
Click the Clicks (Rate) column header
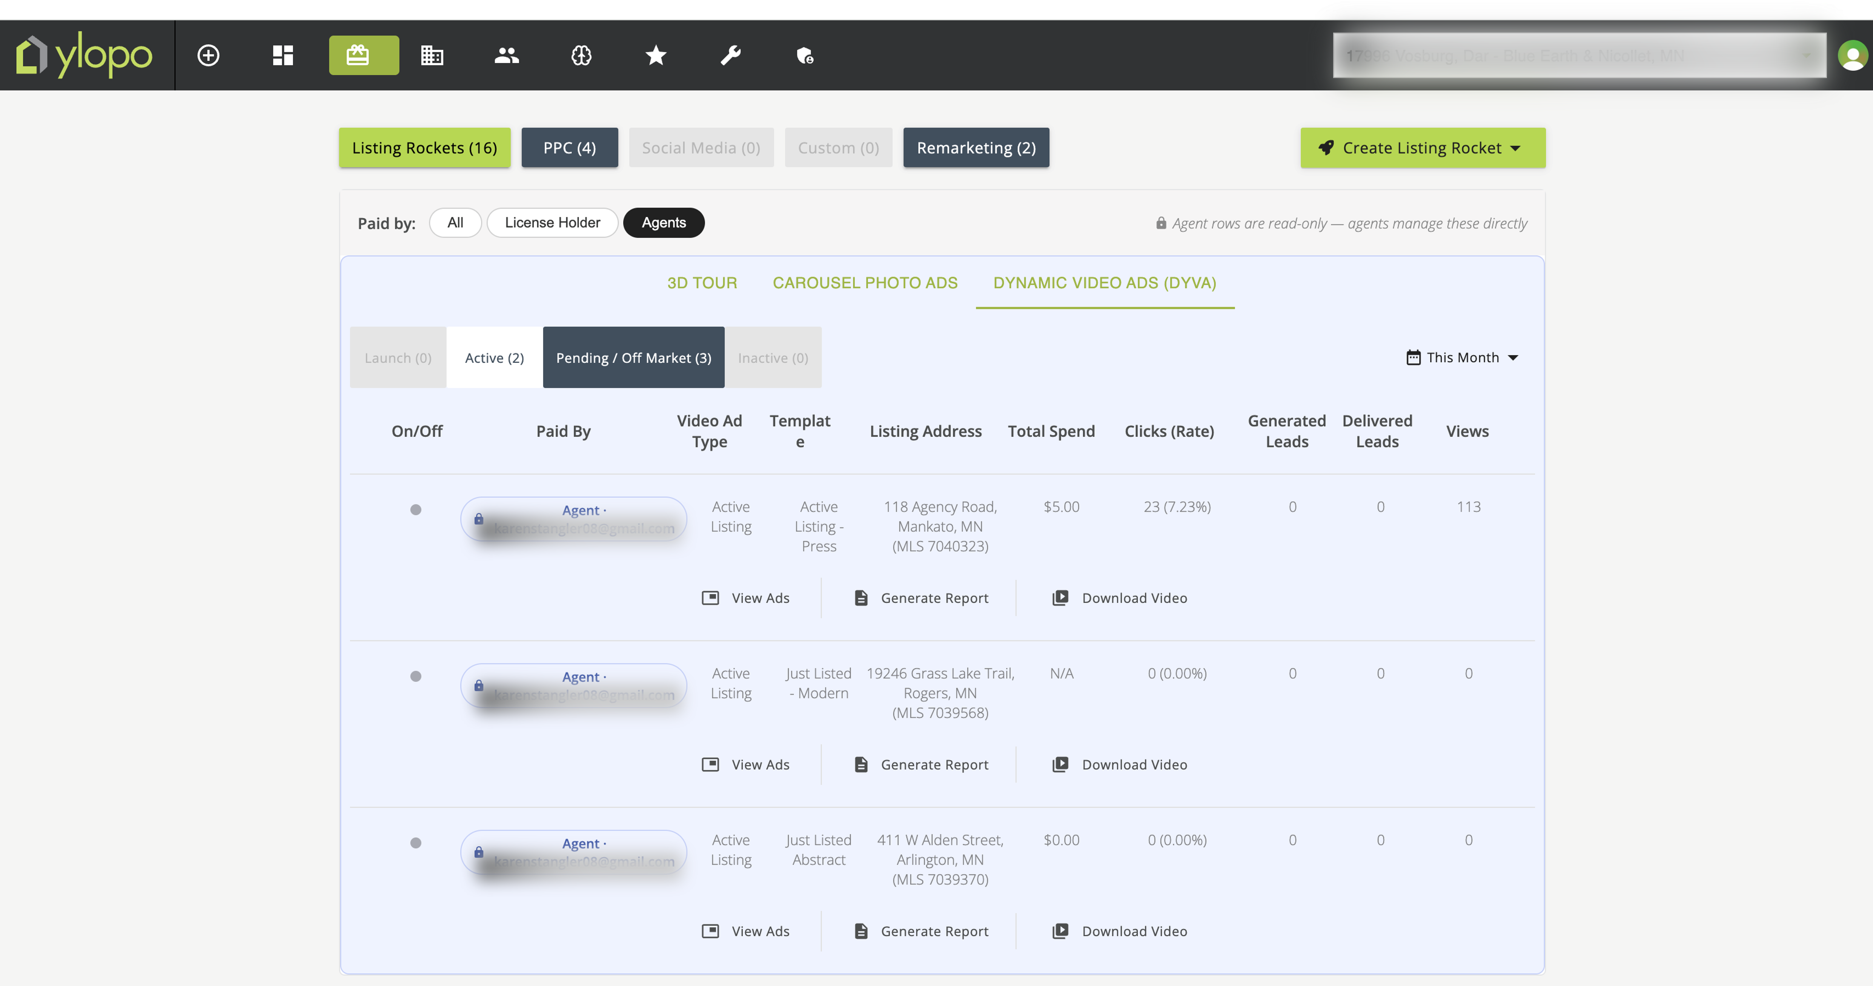click(1169, 431)
